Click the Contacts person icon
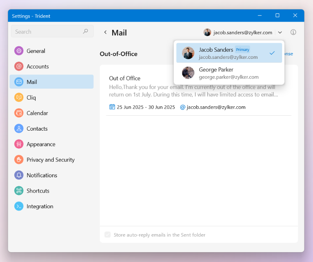The height and width of the screenshot is (262, 313). tap(19, 129)
